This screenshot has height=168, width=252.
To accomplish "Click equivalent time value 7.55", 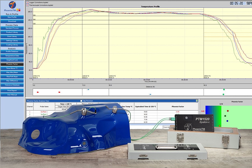I will coord(146,120).
